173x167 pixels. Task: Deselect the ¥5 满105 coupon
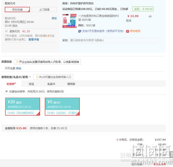pos(62,106)
